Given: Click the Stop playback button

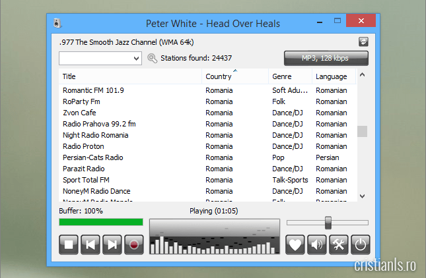Looking at the screenshot, I should coord(69,244).
